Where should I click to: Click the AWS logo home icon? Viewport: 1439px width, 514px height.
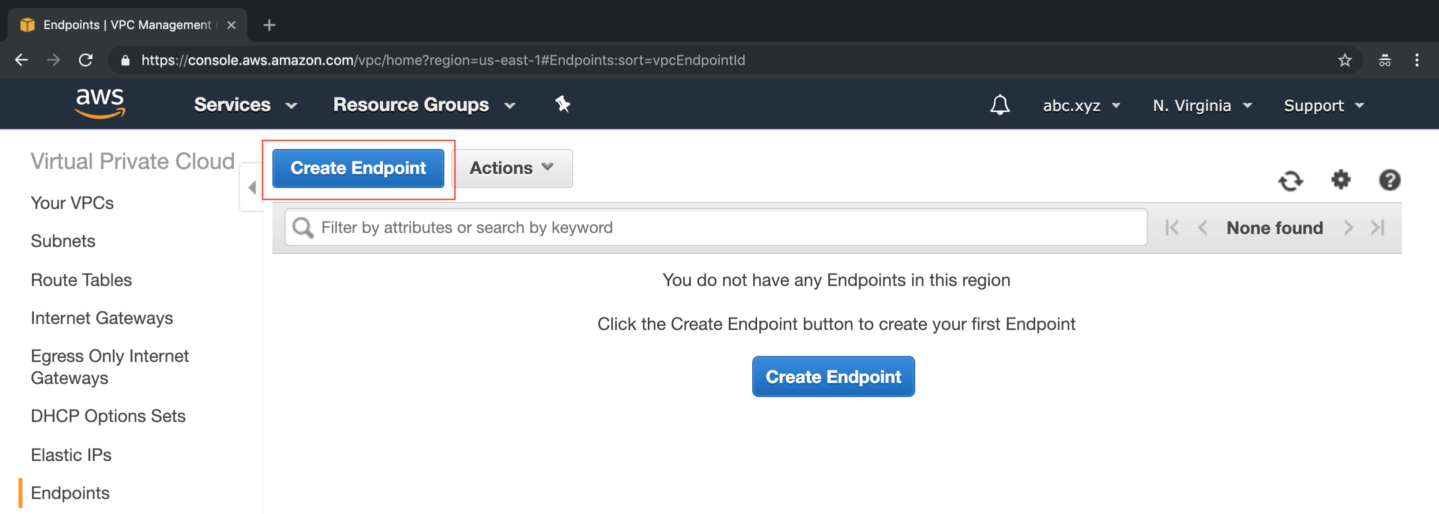tap(100, 103)
